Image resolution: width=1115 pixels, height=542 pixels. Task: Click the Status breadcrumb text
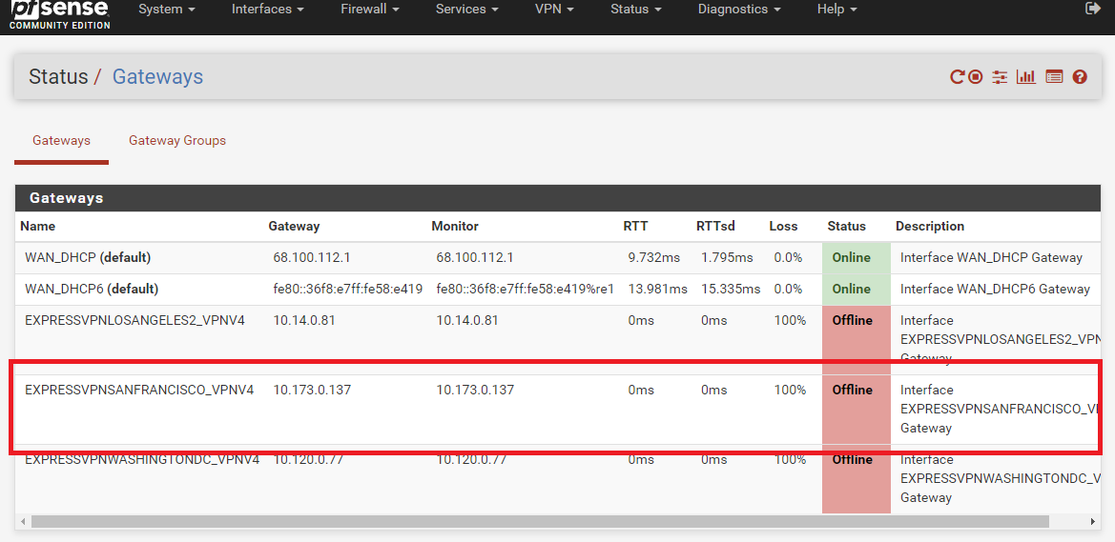(x=58, y=77)
